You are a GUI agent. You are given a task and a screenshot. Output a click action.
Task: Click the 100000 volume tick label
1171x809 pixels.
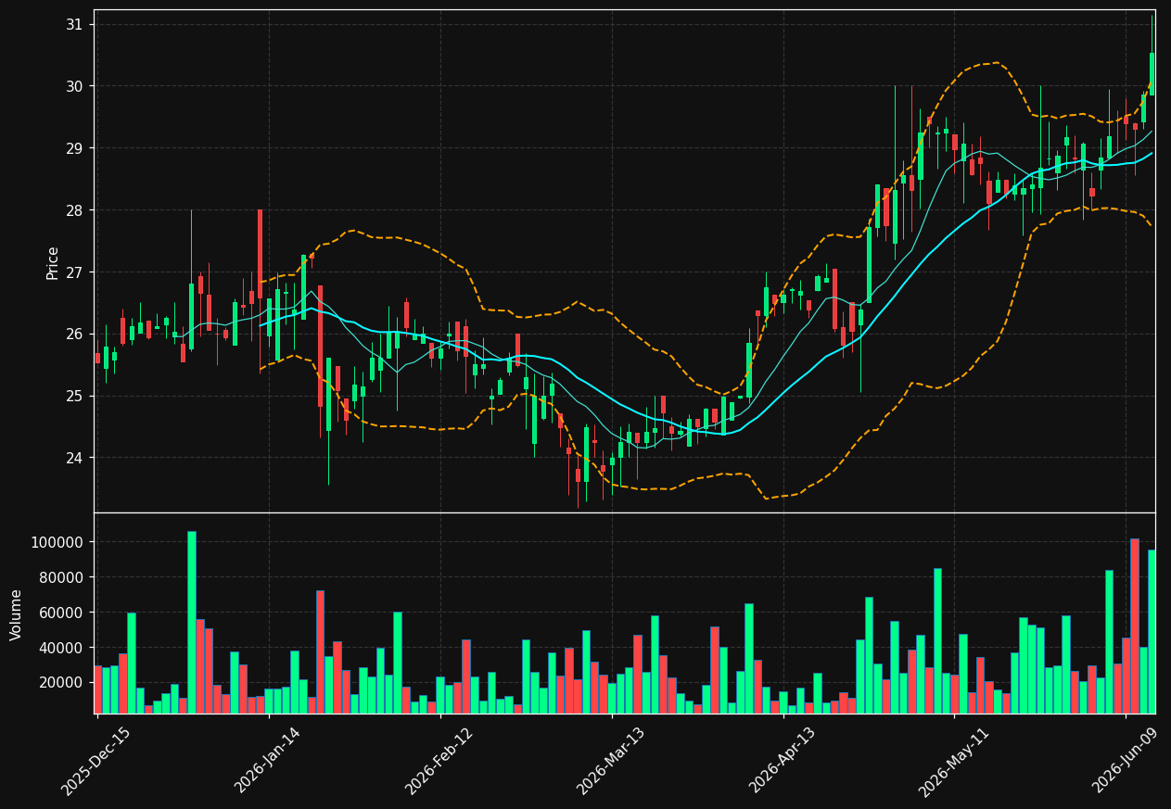(57, 542)
